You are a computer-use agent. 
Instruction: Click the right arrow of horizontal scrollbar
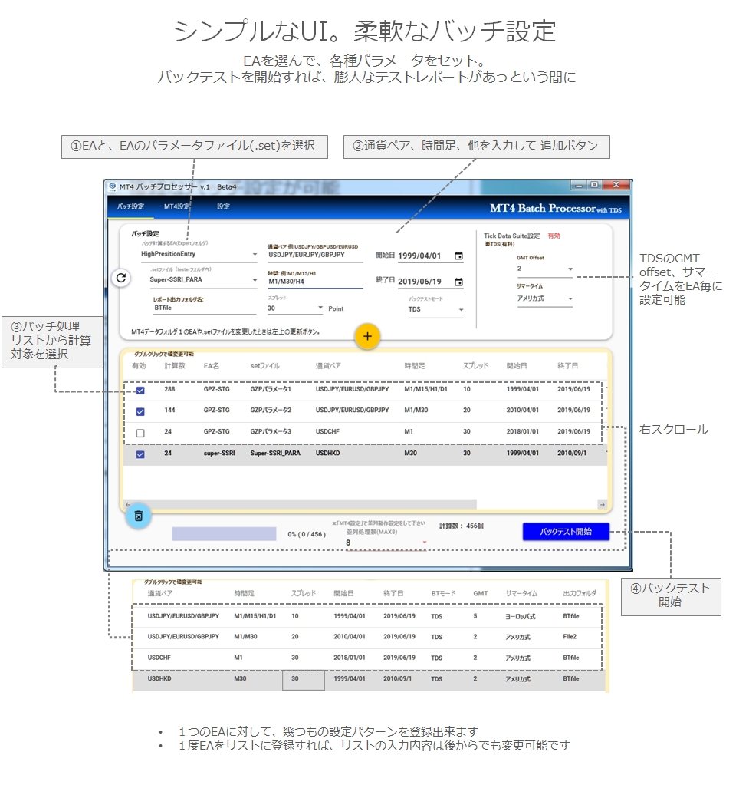click(x=603, y=505)
